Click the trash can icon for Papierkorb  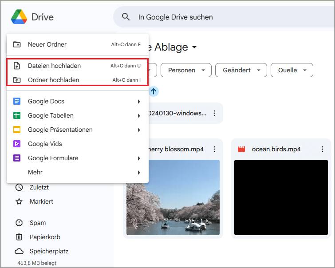pos(19,237)
